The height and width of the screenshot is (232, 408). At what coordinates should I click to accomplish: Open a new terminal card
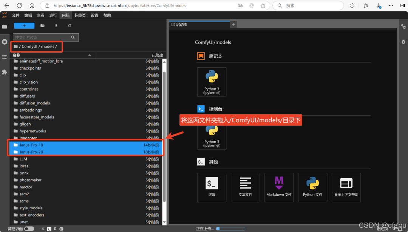click(212, 187)
